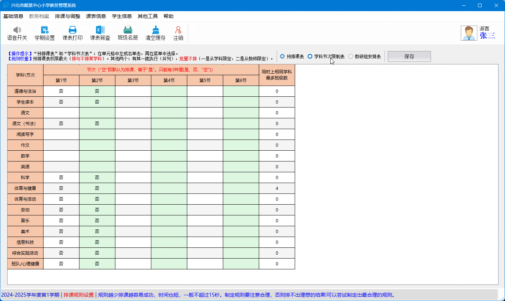Open 课表筛查 Excel icon
This screenshot has width=505, height=301.
pyautogui.click(x=100, y=30)
